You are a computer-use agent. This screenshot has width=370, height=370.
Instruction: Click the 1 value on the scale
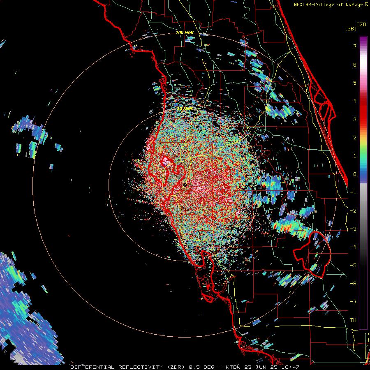pyautogui.click(x=355, y=156)
